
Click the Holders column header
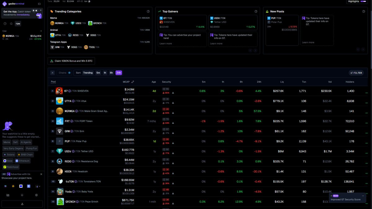coord(350,82)
